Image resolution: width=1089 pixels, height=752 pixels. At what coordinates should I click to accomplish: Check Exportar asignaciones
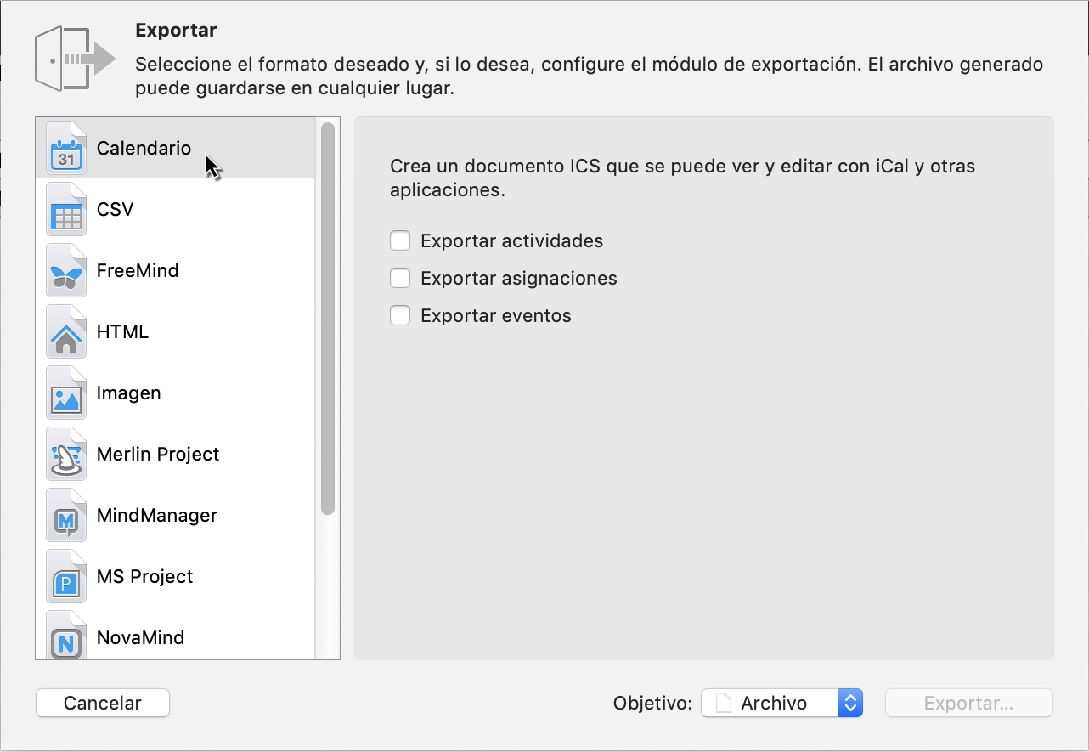[x=400, y=278]
